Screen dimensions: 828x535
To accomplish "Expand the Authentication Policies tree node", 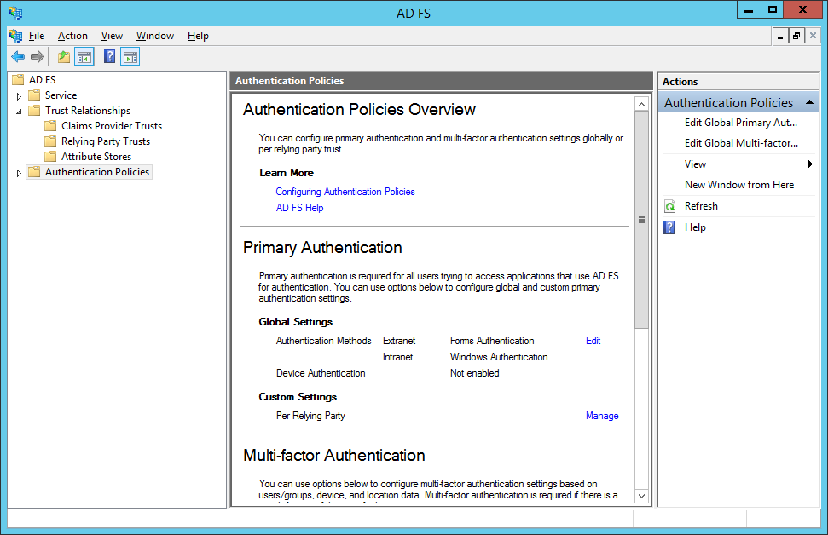I will [19, 173].
